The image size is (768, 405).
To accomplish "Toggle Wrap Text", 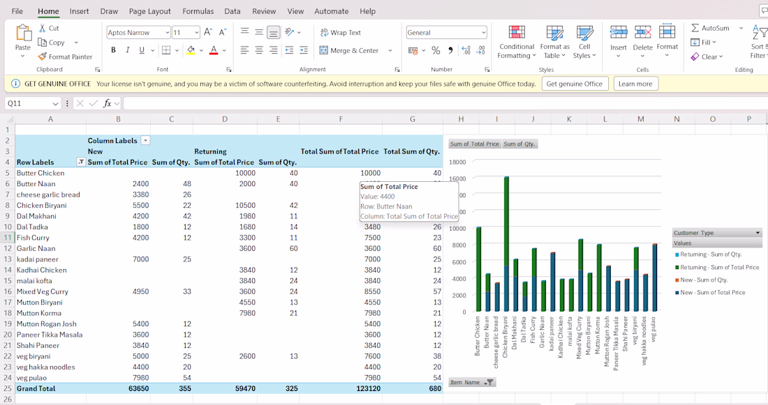I will [x=341, y=32].
